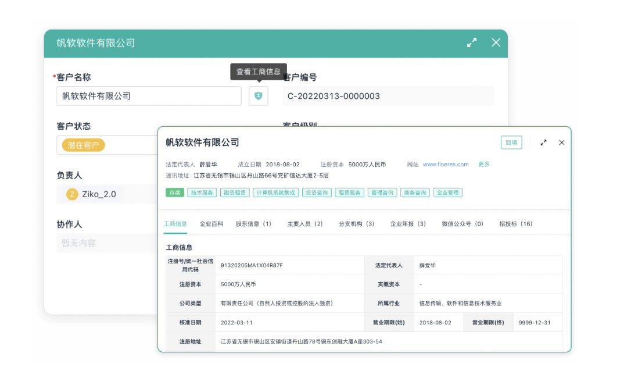Open the 股东信息 (1) tab

click(x=253, y=224)
